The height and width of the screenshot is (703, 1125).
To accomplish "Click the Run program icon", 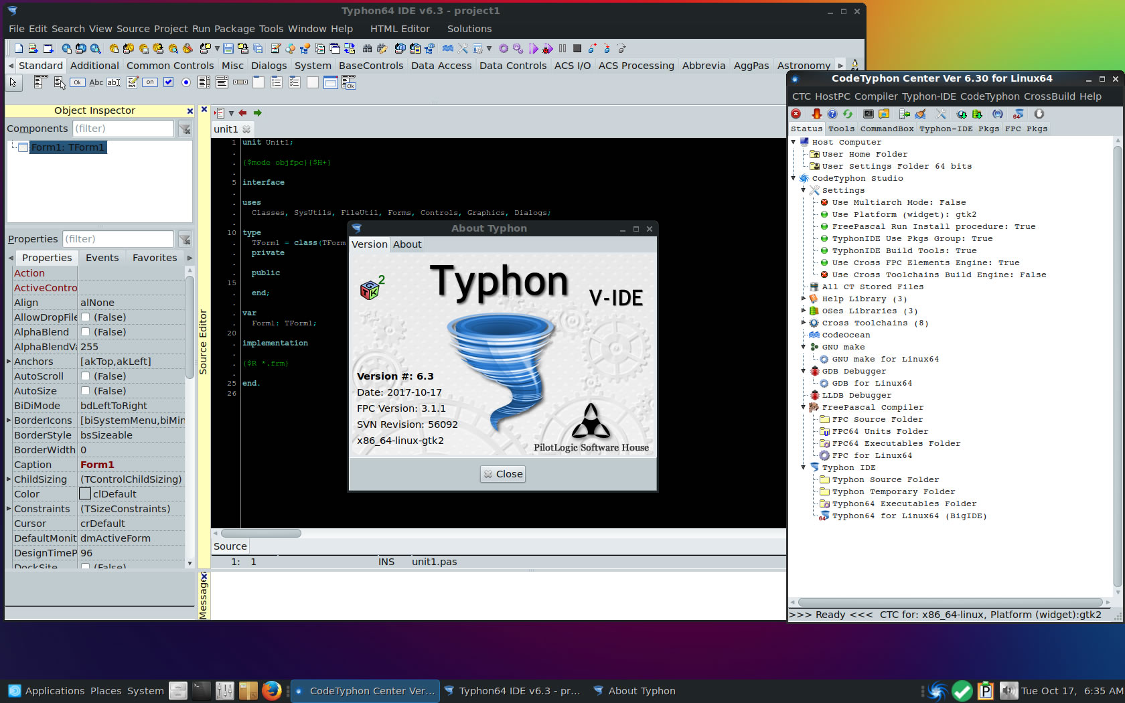I will pos(533,48).
